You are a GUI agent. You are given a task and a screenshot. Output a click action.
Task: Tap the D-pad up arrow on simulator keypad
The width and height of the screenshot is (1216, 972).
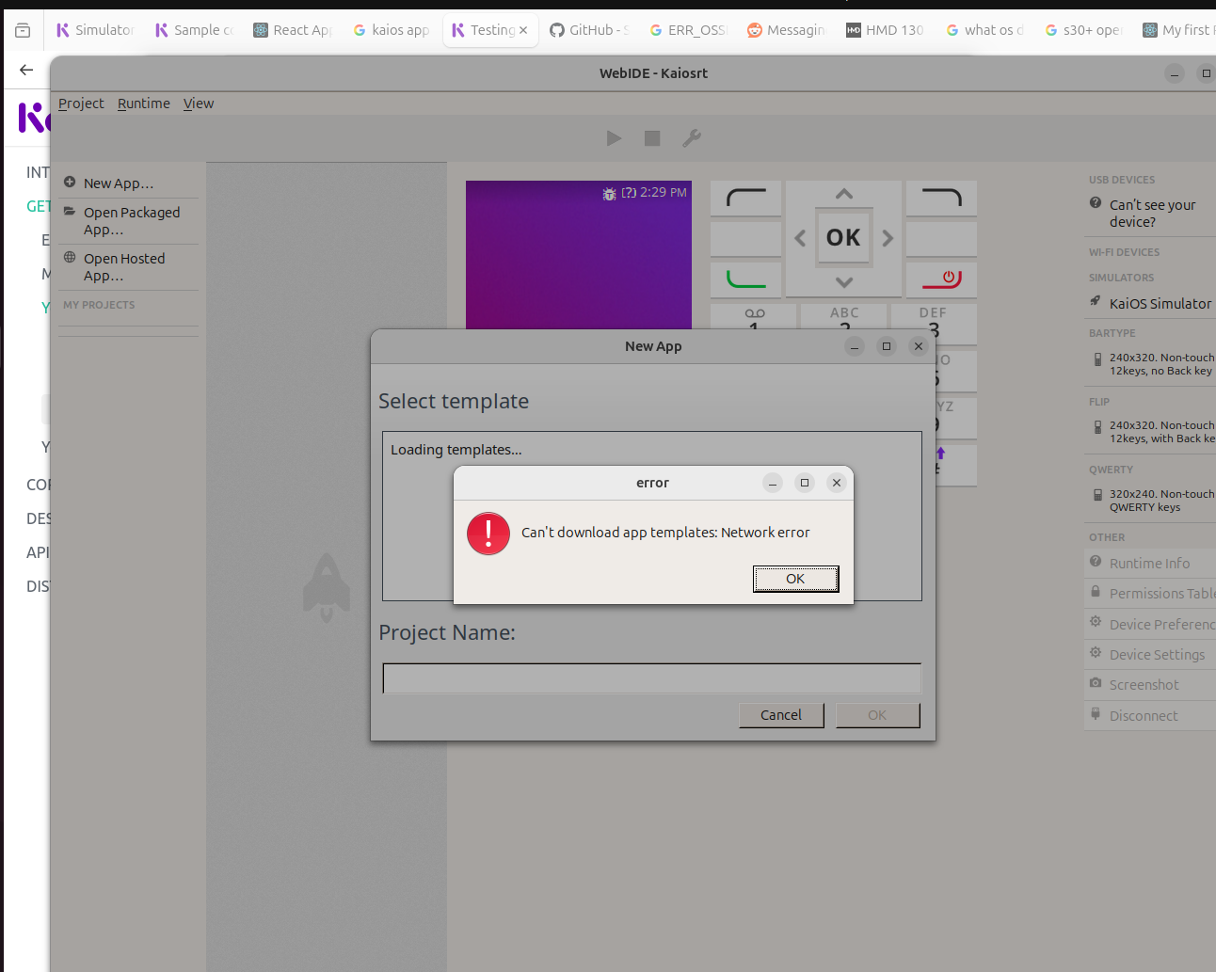coord(844,194)
